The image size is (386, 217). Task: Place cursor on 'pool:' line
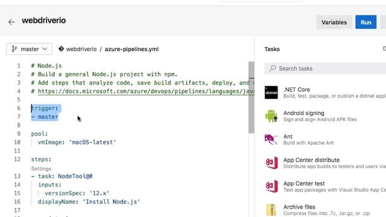click(x=39, y=134)
